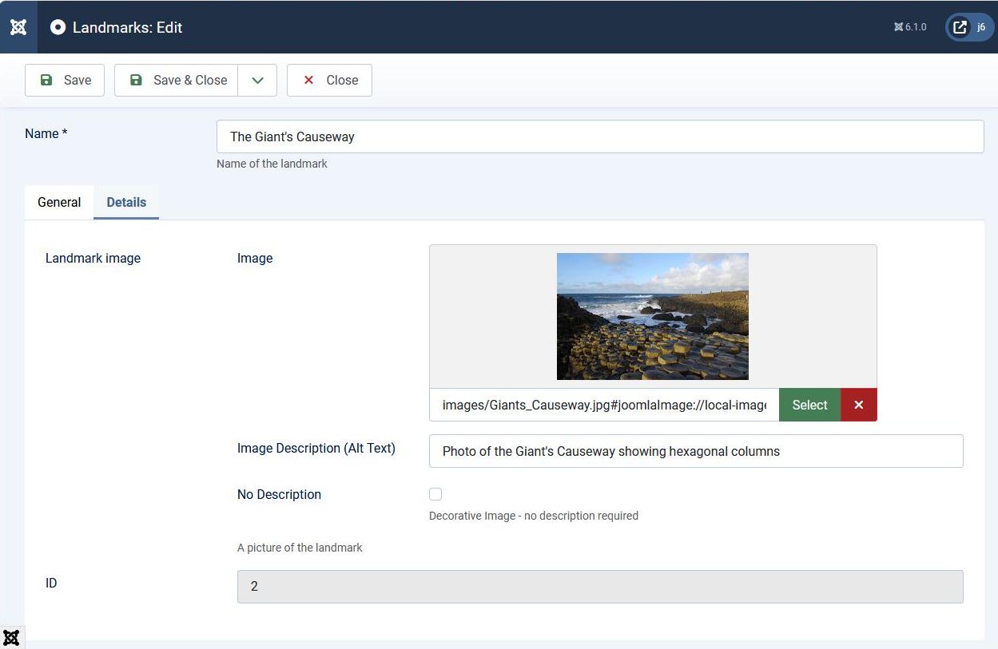The height and width of the screenshot is (649, 998).
Task: Click the Joomla logo in the header
Action: click(x=18, y=27)
